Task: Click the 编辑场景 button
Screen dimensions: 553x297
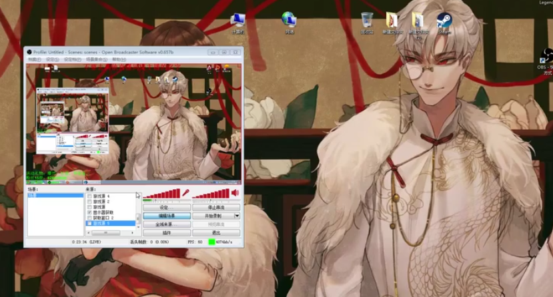Action: 167,216
